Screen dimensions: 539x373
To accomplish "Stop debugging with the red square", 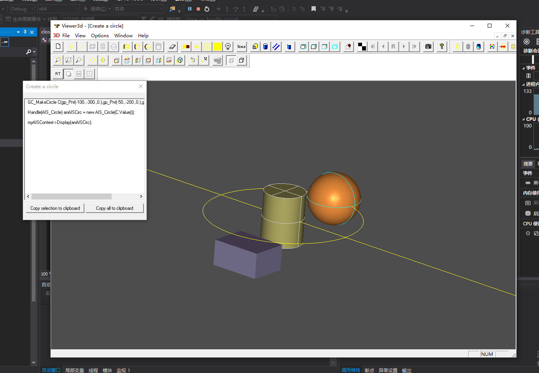I will point(198,9).
